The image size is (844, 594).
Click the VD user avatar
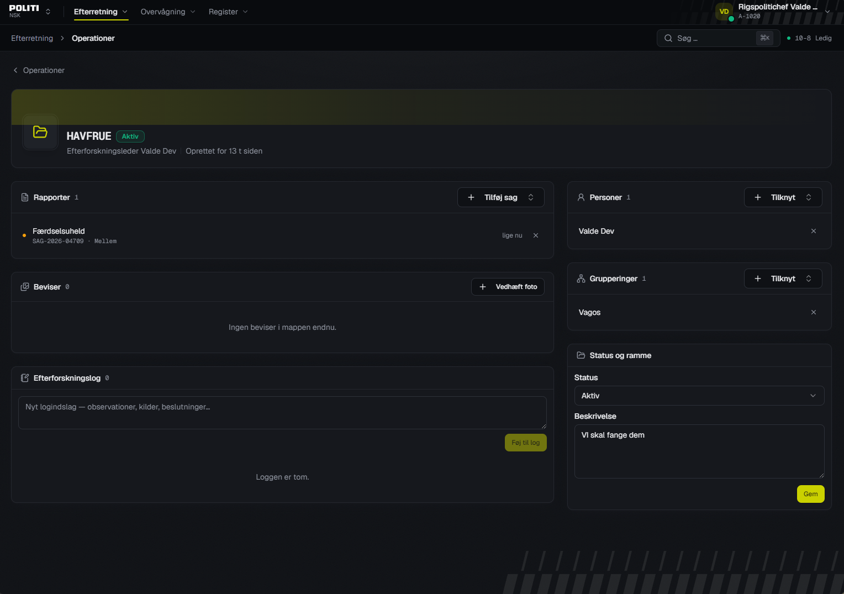(x=724, y=12)
